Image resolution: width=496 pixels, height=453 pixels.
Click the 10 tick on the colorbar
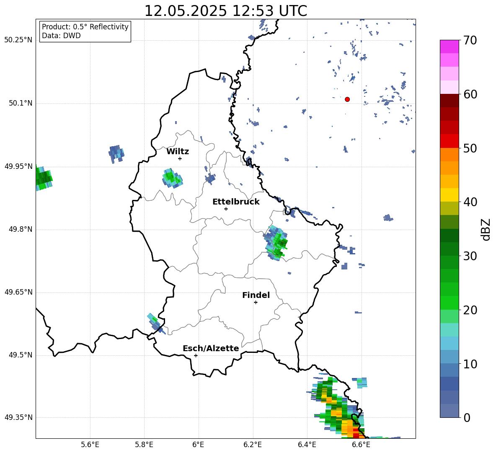(x=470, y=364)
